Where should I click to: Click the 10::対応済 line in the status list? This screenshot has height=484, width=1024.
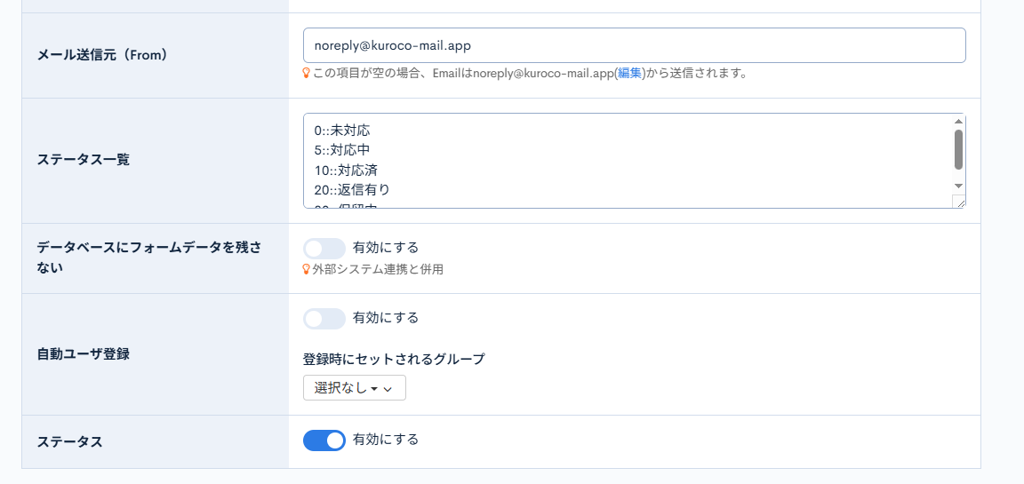(346, 171)
